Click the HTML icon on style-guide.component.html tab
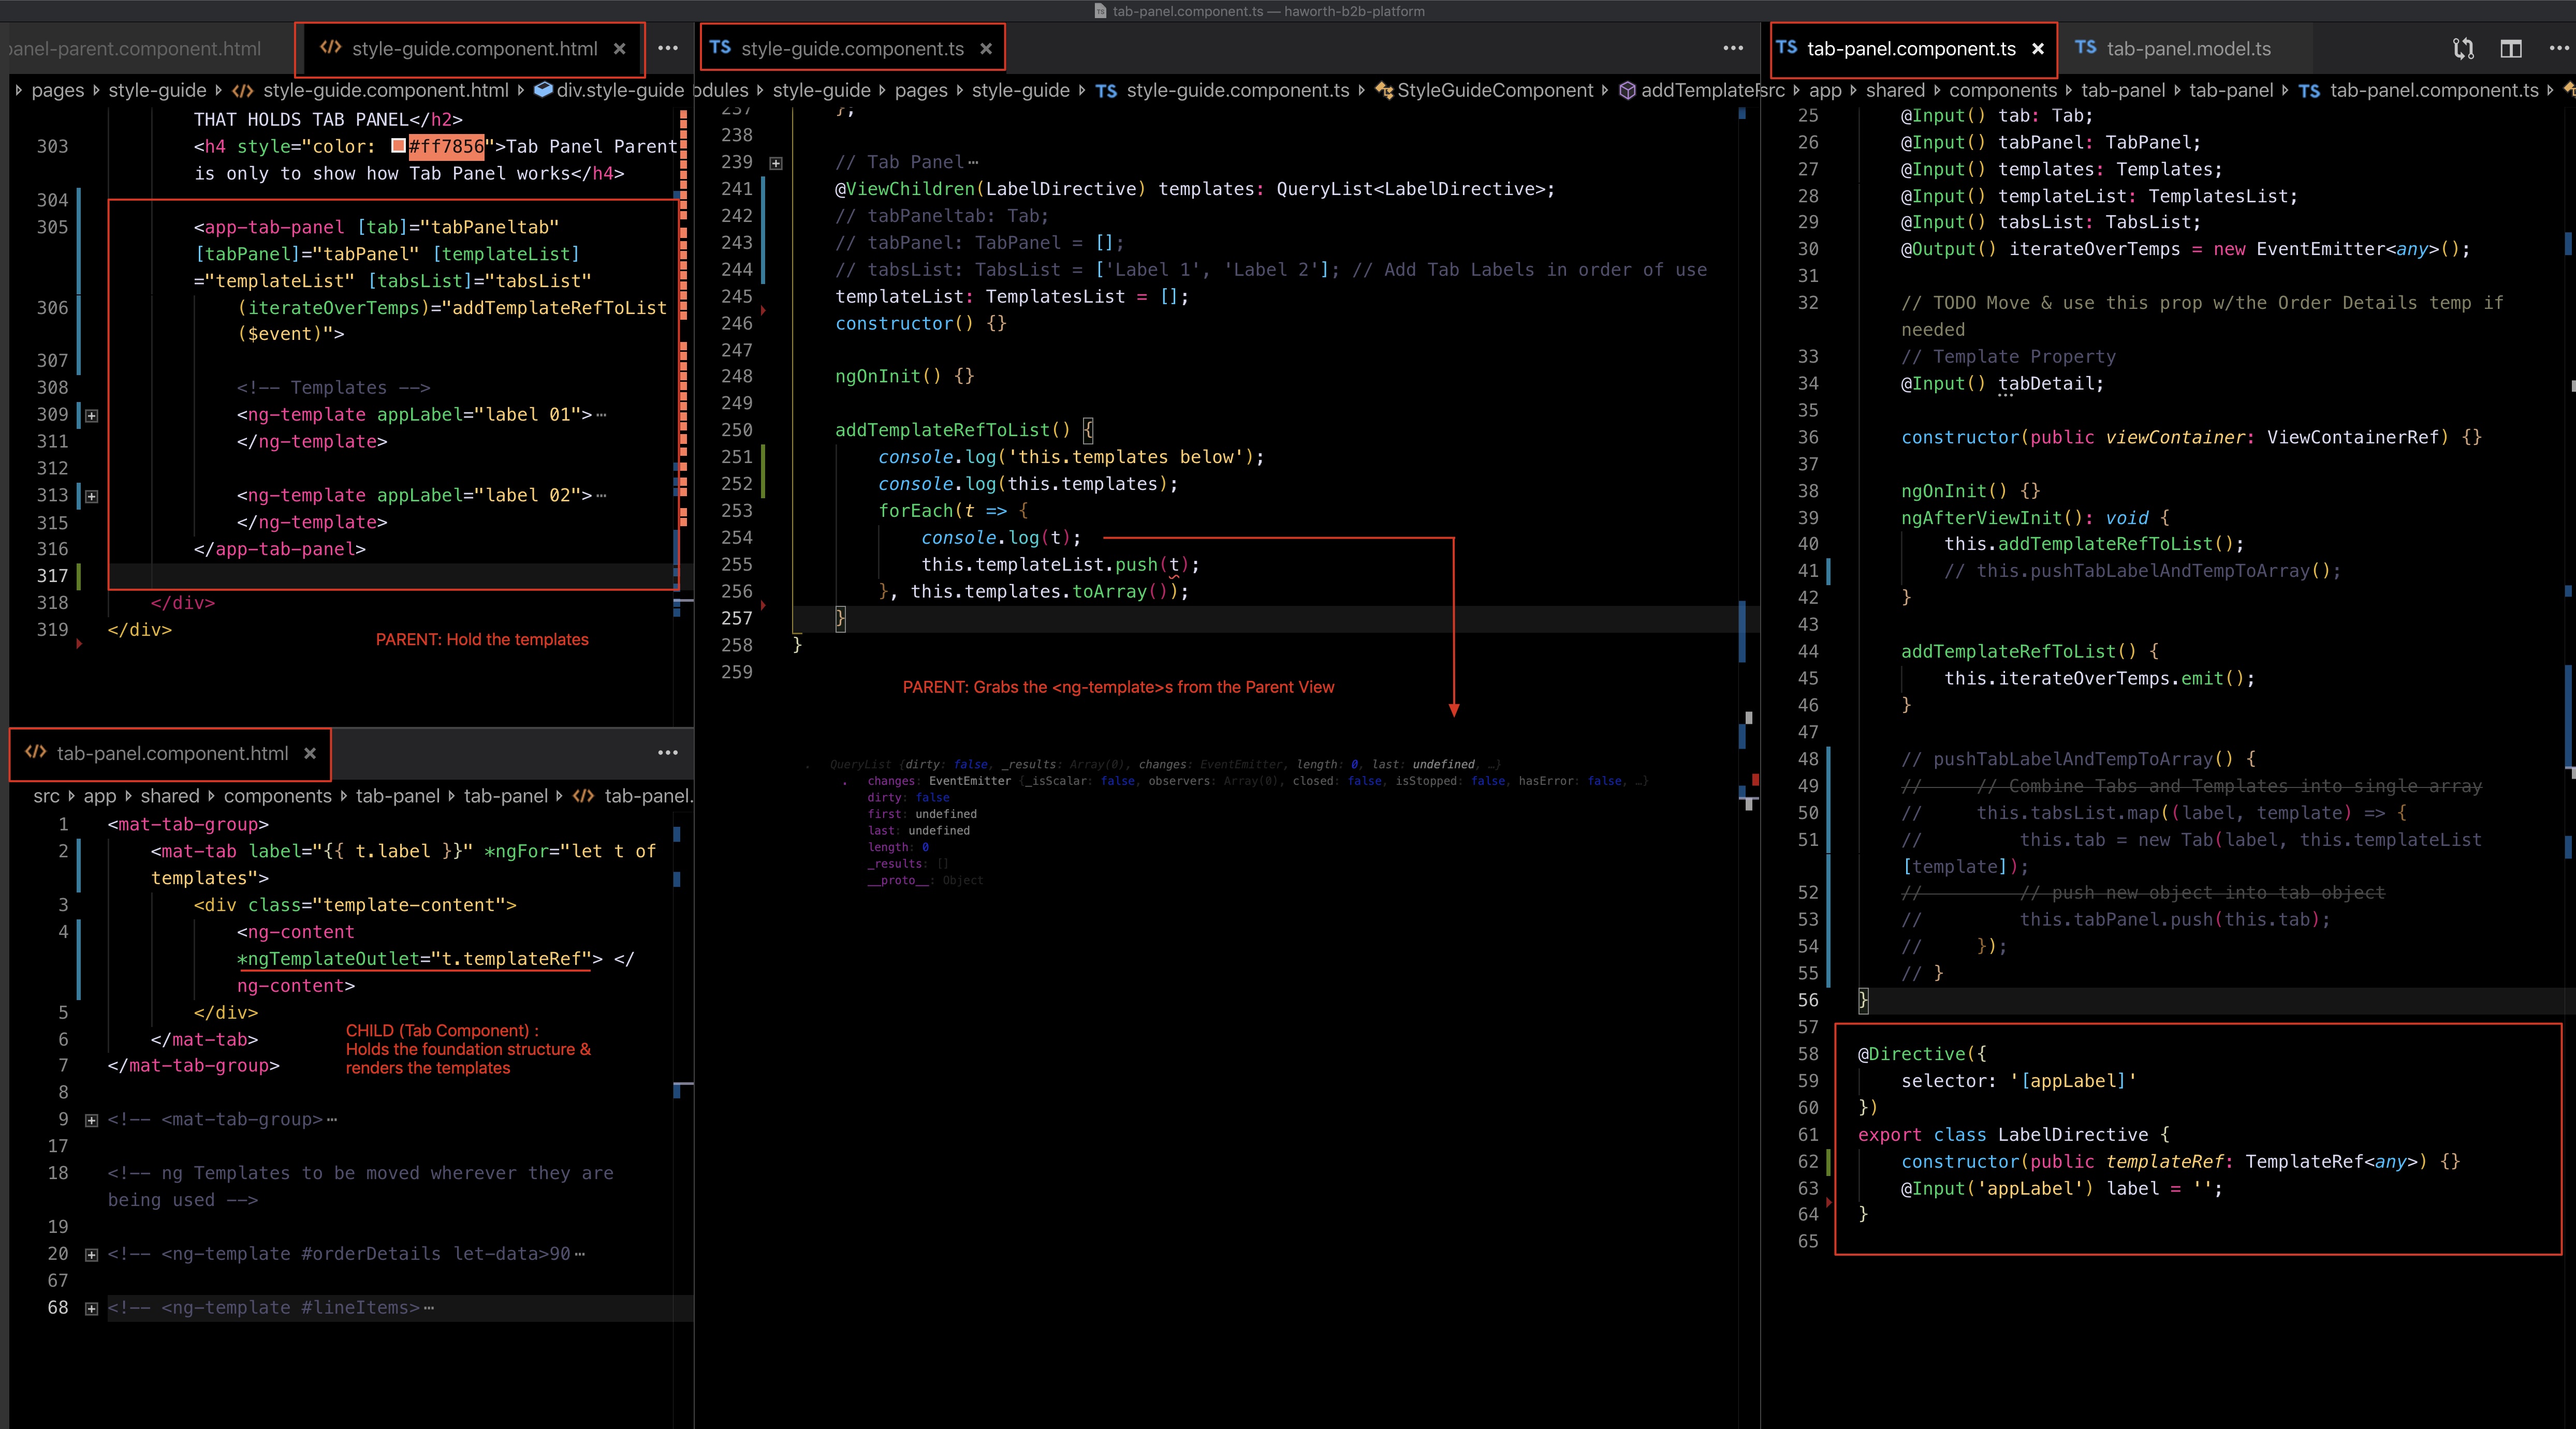Viewport: 2576px width, 1429px height. pos(330,48)
